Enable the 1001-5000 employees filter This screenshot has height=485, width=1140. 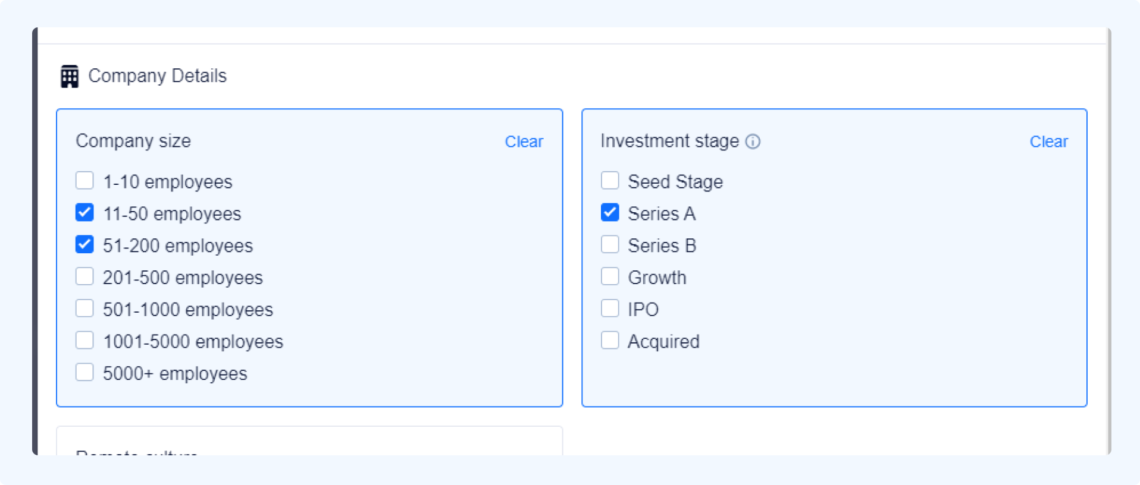(84, 340)
